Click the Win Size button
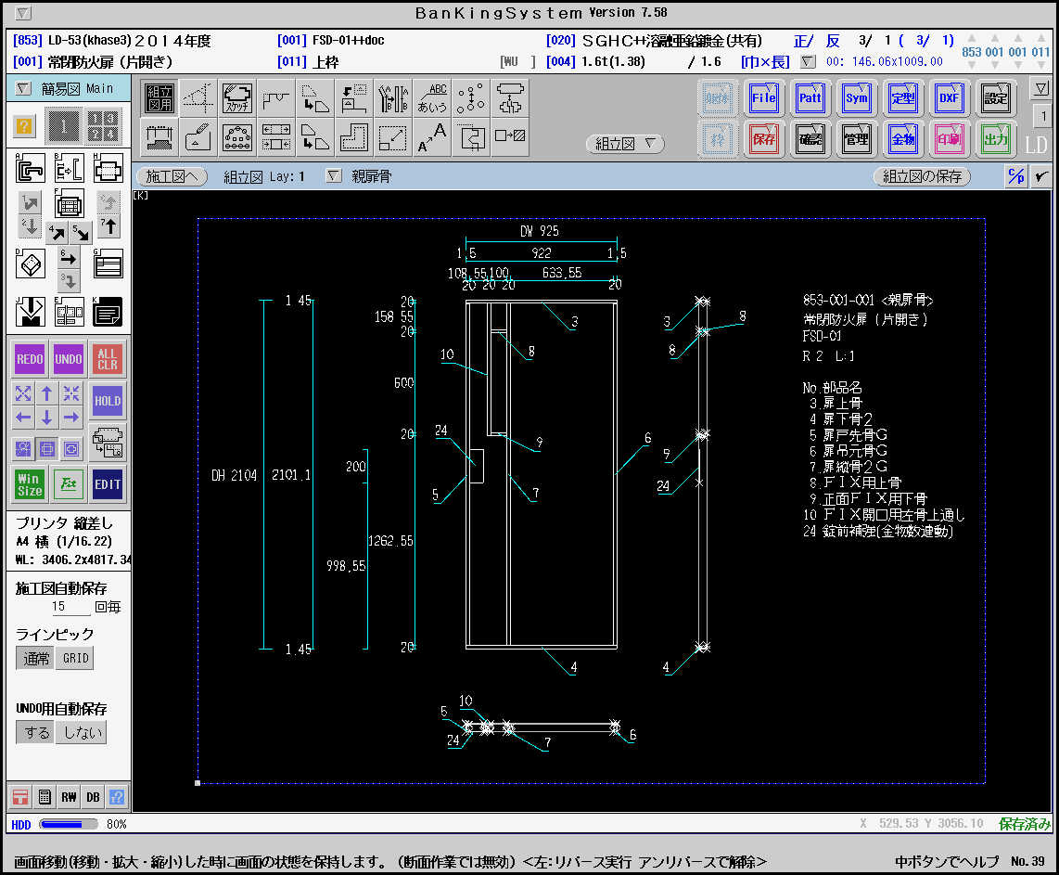 29,484
